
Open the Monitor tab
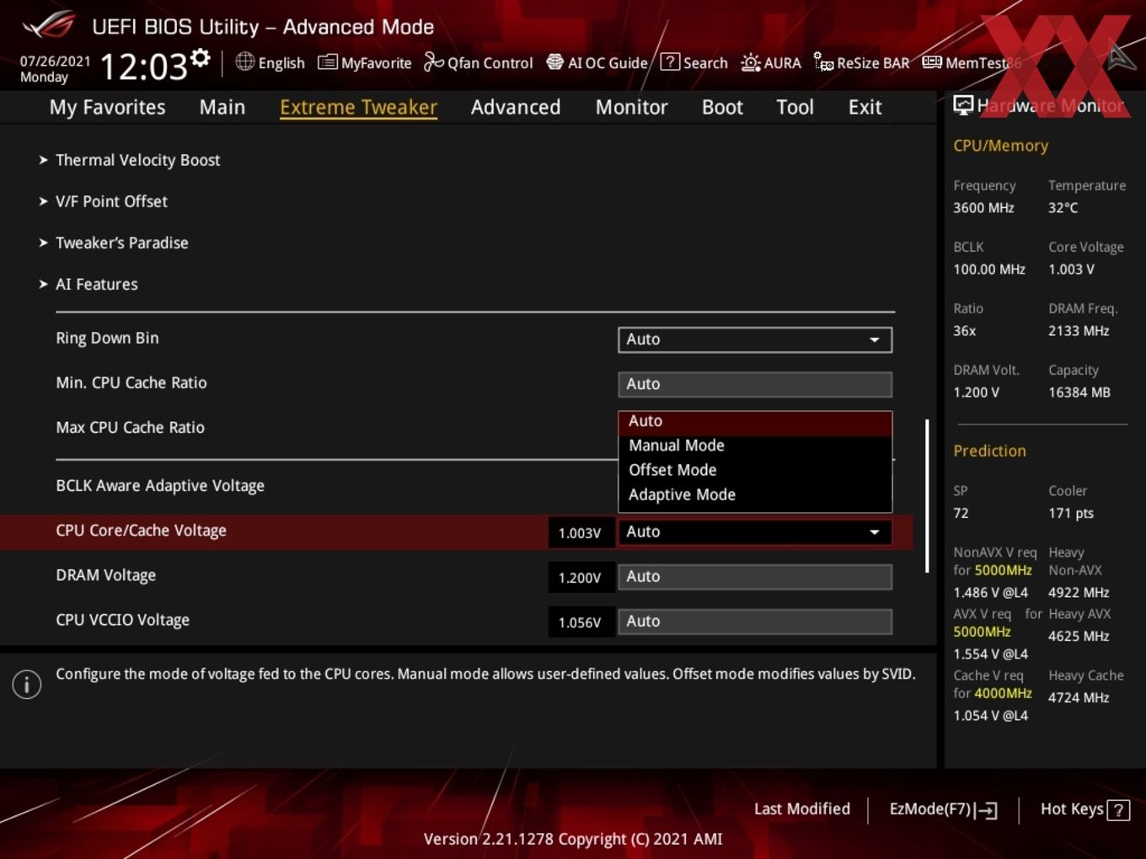click(x=631, y=107)
